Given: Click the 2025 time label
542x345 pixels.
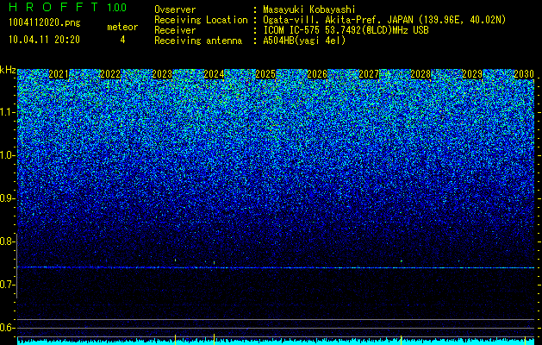Looking at the screenshot, I should click(265, 74).
